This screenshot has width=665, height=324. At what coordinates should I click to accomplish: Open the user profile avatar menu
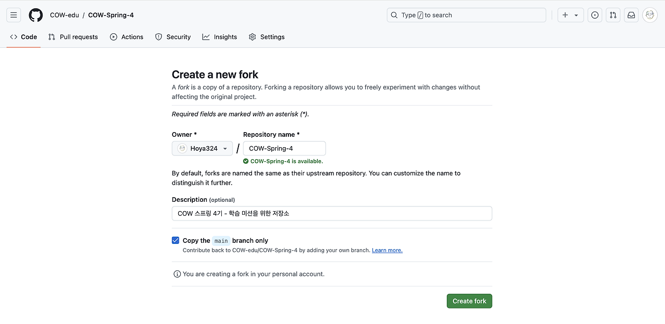(650, 15)
